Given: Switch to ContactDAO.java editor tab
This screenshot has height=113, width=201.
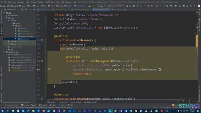Looking at the screenshot, I should 60,10.
